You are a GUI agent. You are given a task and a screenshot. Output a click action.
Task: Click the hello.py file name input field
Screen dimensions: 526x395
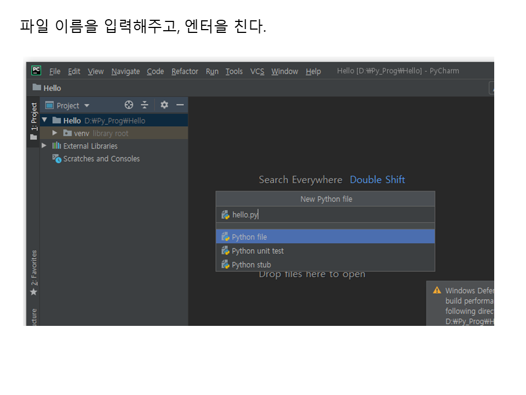pos(329,215)
